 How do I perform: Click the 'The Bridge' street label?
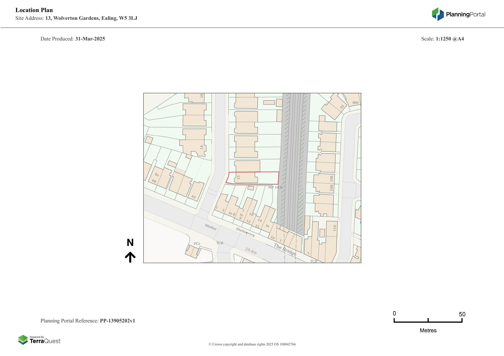(285, 250)
